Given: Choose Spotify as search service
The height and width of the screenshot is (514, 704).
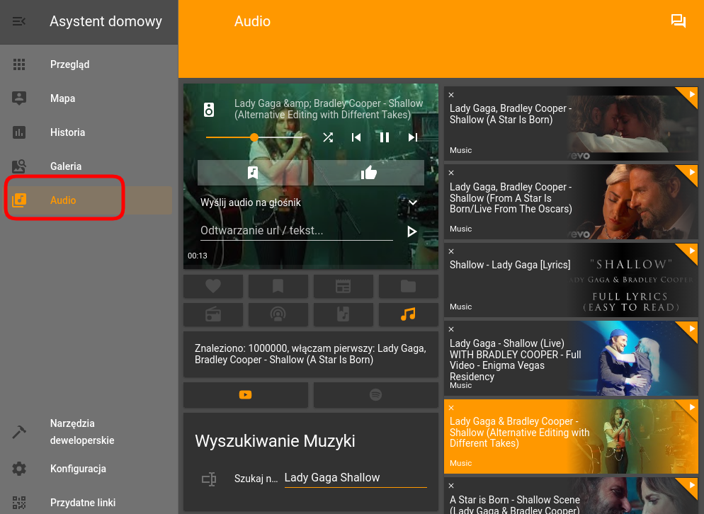Looking at the screenshot, I should tap(376, 394).
